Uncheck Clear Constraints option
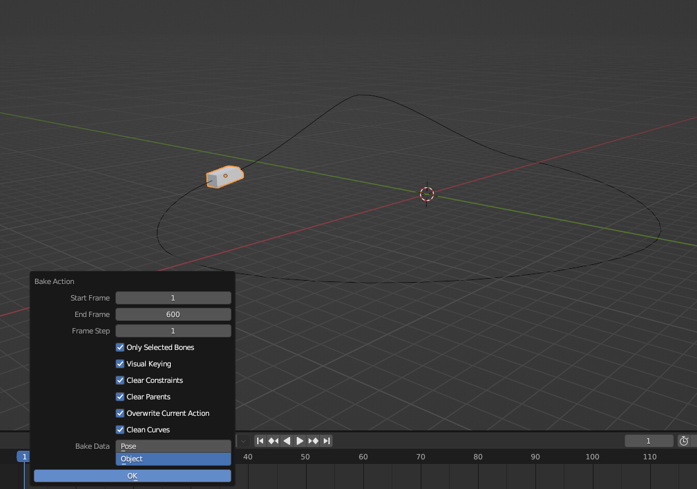This screenshot has width=697, height=489. click(x=120, y=380)
